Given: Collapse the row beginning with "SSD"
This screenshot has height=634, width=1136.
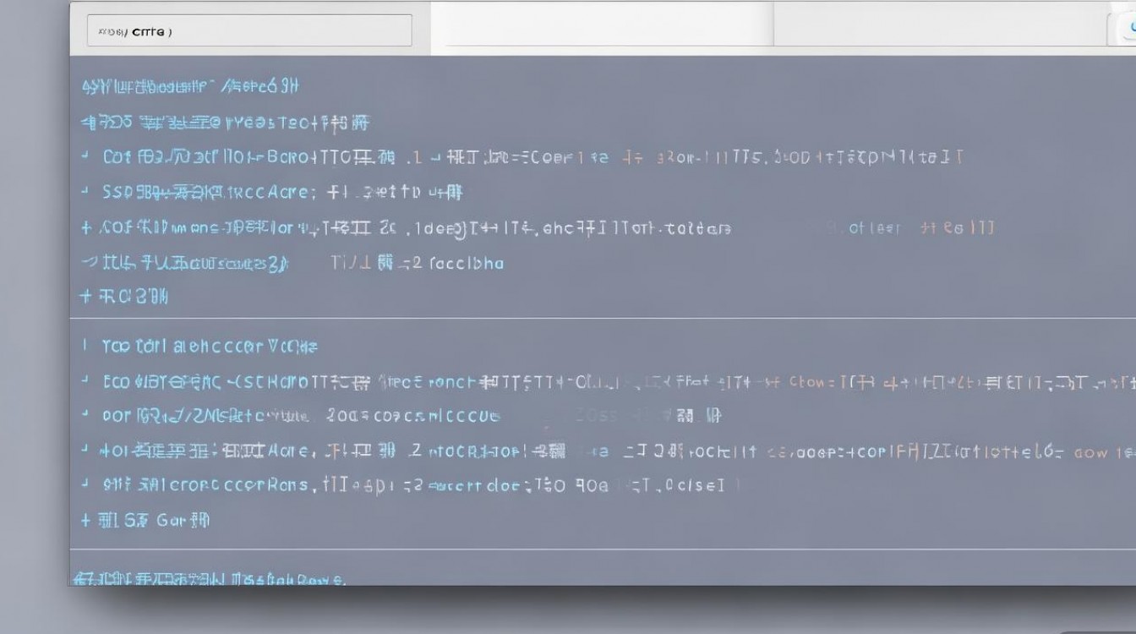Looking at the screenshot, I should (x=85, y=193).
